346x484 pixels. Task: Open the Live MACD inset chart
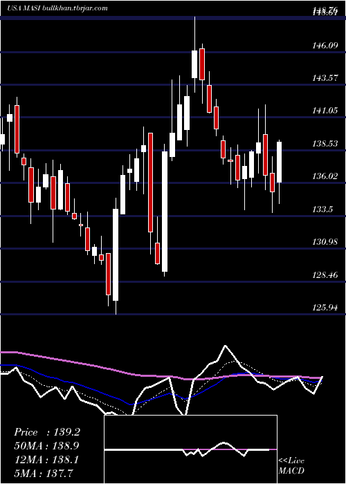(190, 449)
